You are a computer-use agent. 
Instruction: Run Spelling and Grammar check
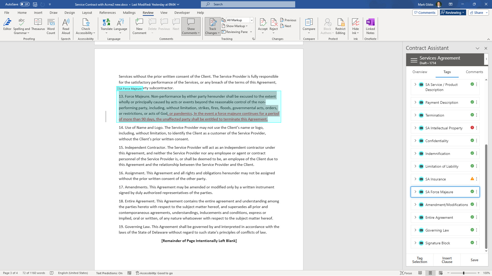tap(22, 26)
